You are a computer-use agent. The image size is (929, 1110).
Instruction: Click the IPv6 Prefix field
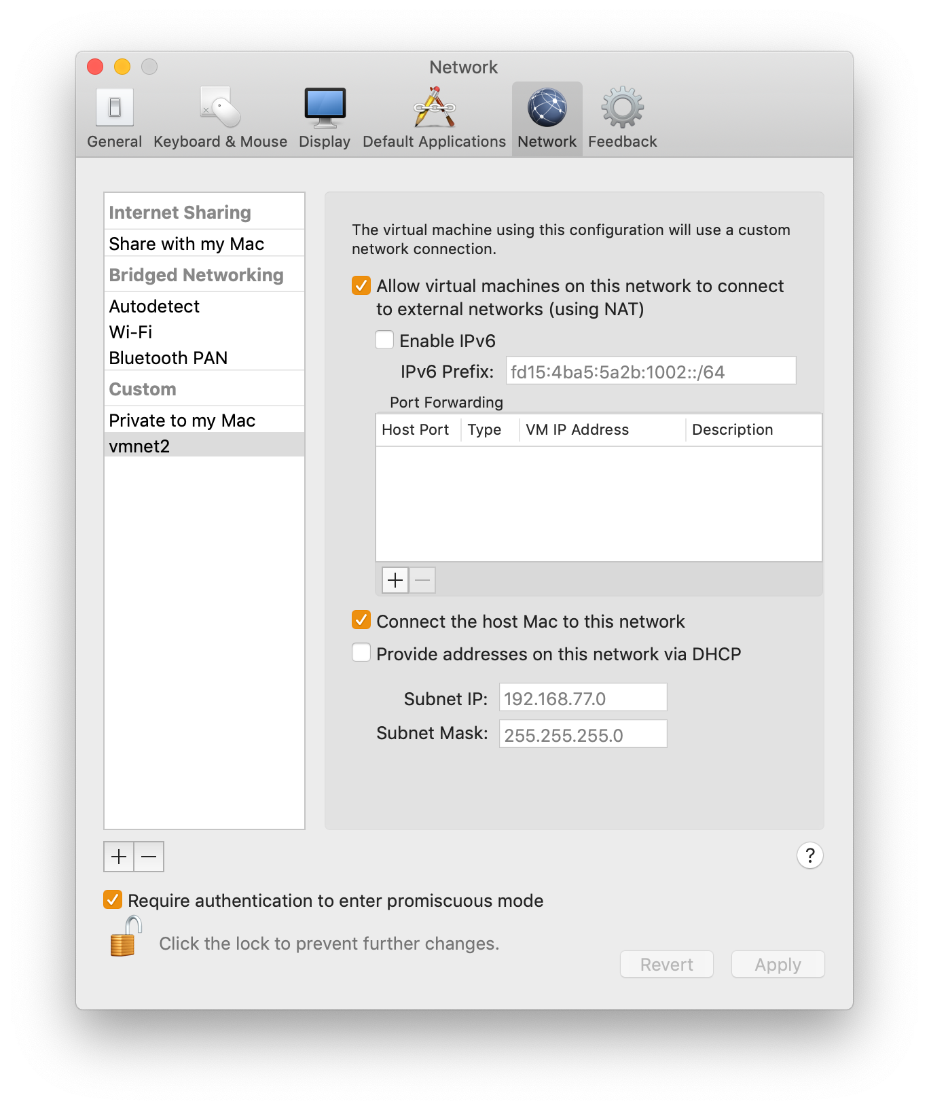(651, 371)
